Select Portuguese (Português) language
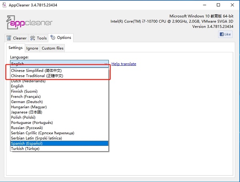 (60, 123)
